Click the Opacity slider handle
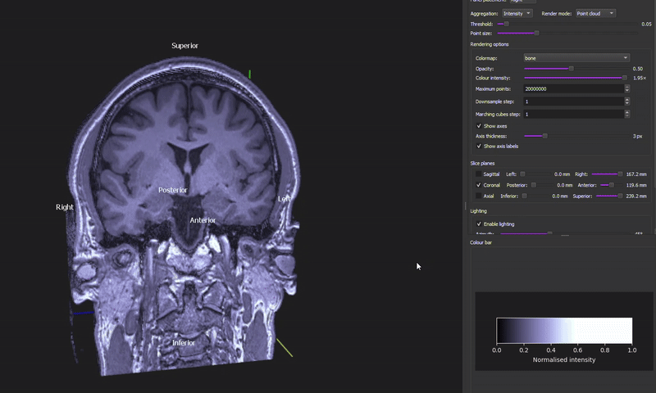The image size is (656, 393). 571,69
